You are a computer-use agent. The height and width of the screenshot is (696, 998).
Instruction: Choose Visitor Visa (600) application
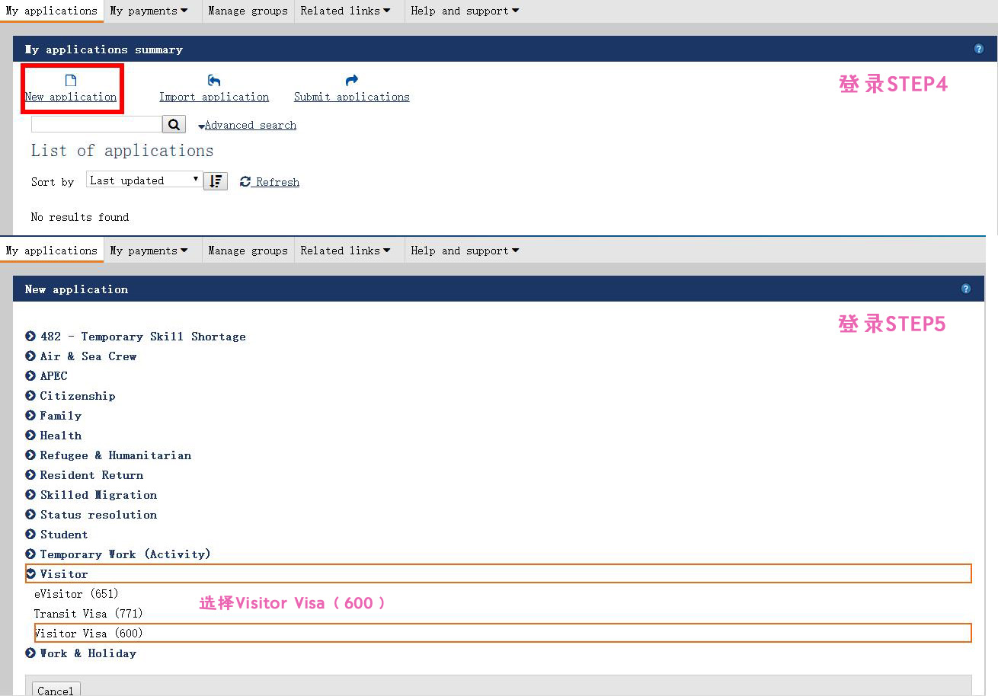[503, 633]
